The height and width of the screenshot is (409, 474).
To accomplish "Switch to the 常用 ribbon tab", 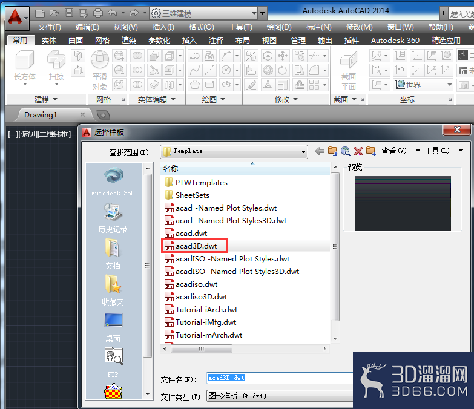I will tap(20, 40).
